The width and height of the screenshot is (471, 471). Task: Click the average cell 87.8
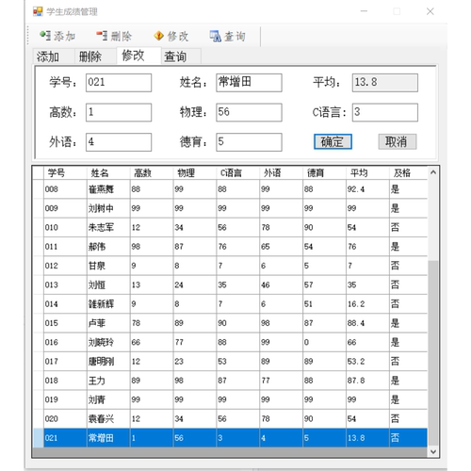coord(367,381)
